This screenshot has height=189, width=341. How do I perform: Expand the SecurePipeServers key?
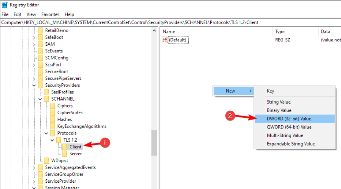pyautogui.click(x=34, y=79)
